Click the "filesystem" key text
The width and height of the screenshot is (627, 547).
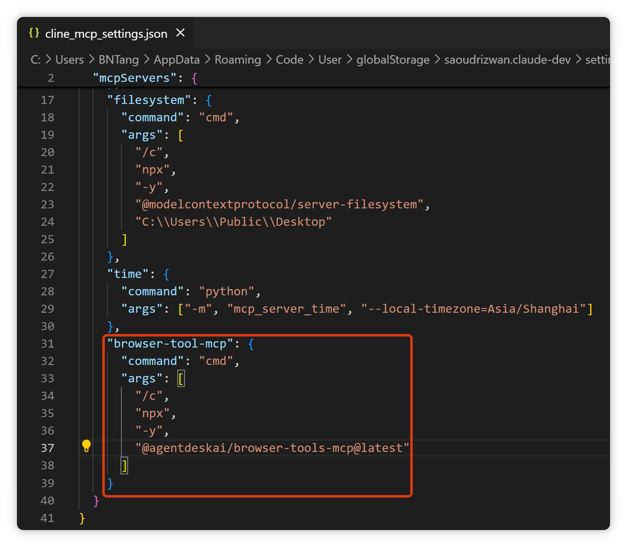(149, 100)
